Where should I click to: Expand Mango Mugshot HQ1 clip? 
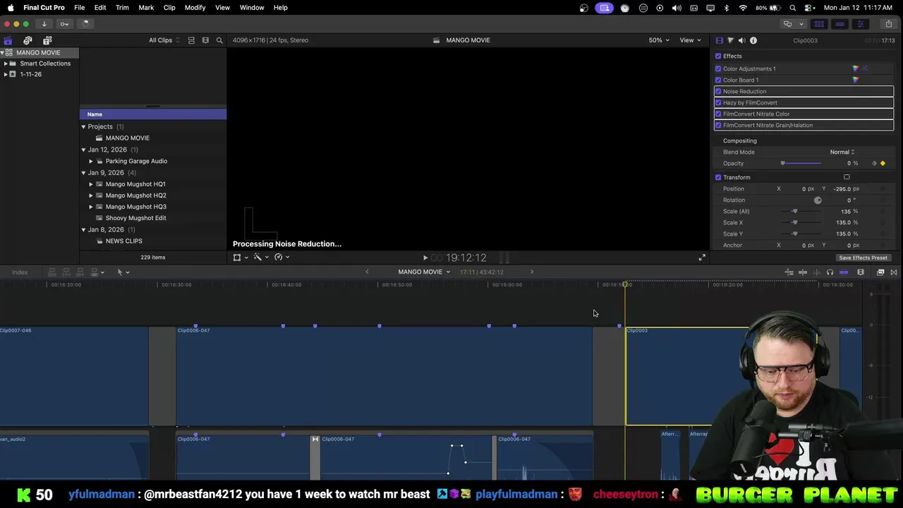point(90,184)
